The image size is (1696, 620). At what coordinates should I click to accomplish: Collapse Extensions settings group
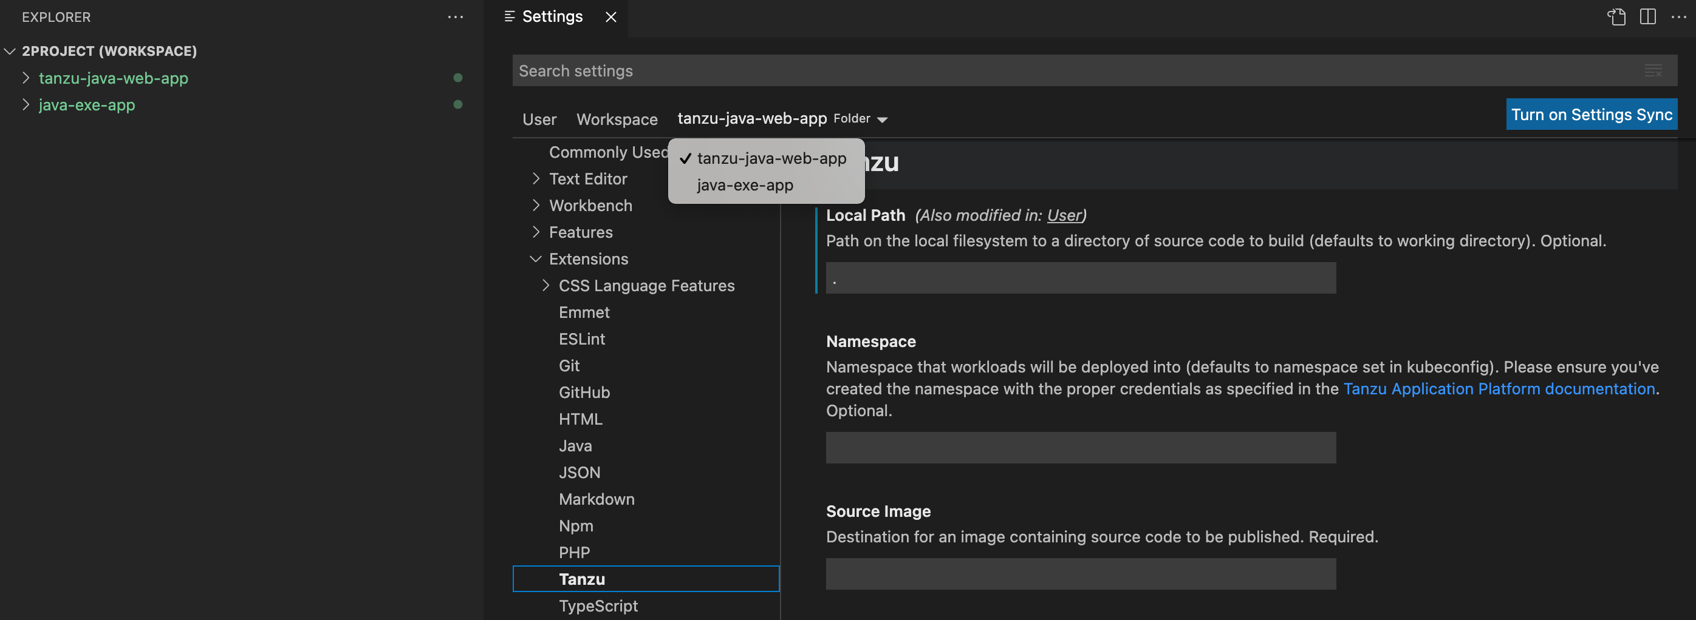[x=536, y=259]
